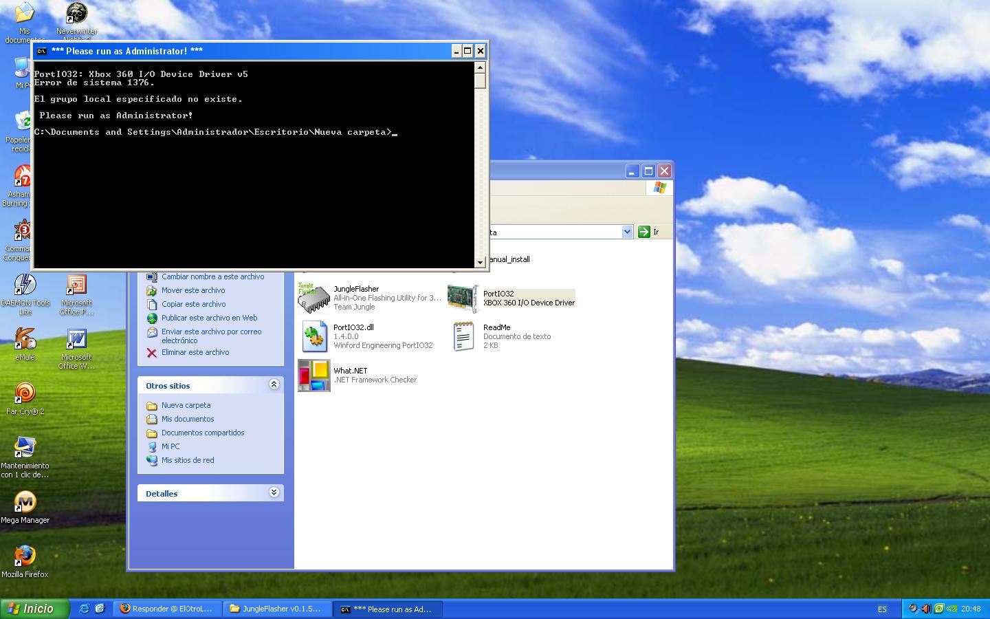The image size is (990, 619).
Task: Click the Eliminar este archivo link
Action: (195, 352)
